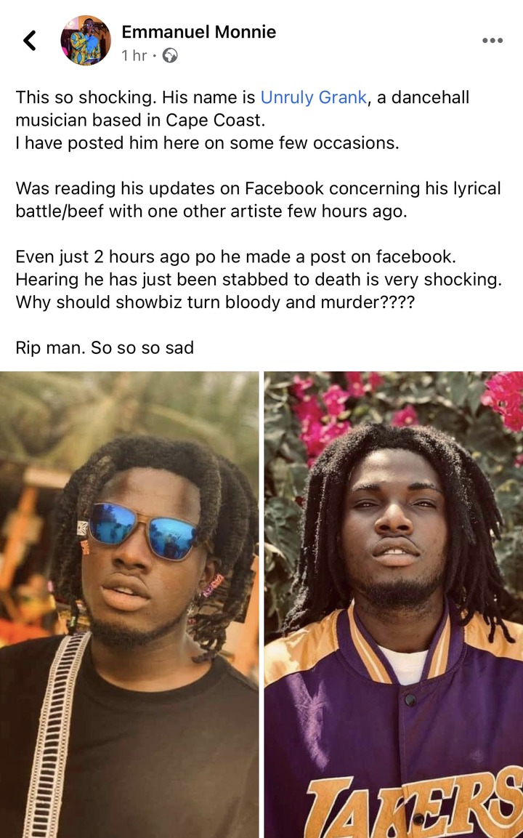This screenshot has height=838, width=523.
Task: Tap the 'I have posted him here' sentence
Action: coord(207,143)
